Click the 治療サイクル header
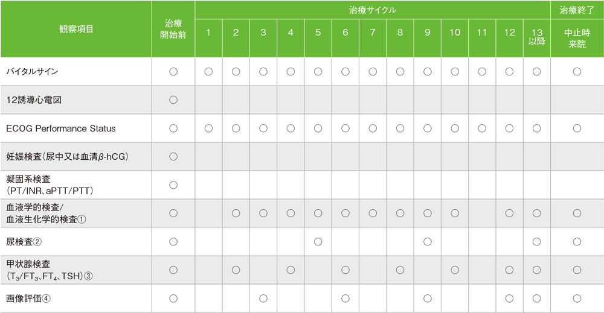The width and height of the screenshot is (604, 313). pos(372,10)
